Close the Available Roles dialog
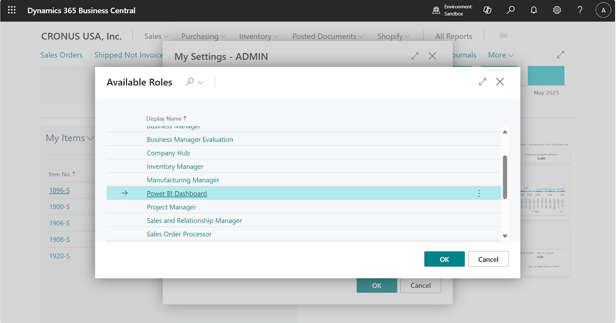Image resolution: width=616 pixels, height=323 pixels. click(x=500, y=82)
